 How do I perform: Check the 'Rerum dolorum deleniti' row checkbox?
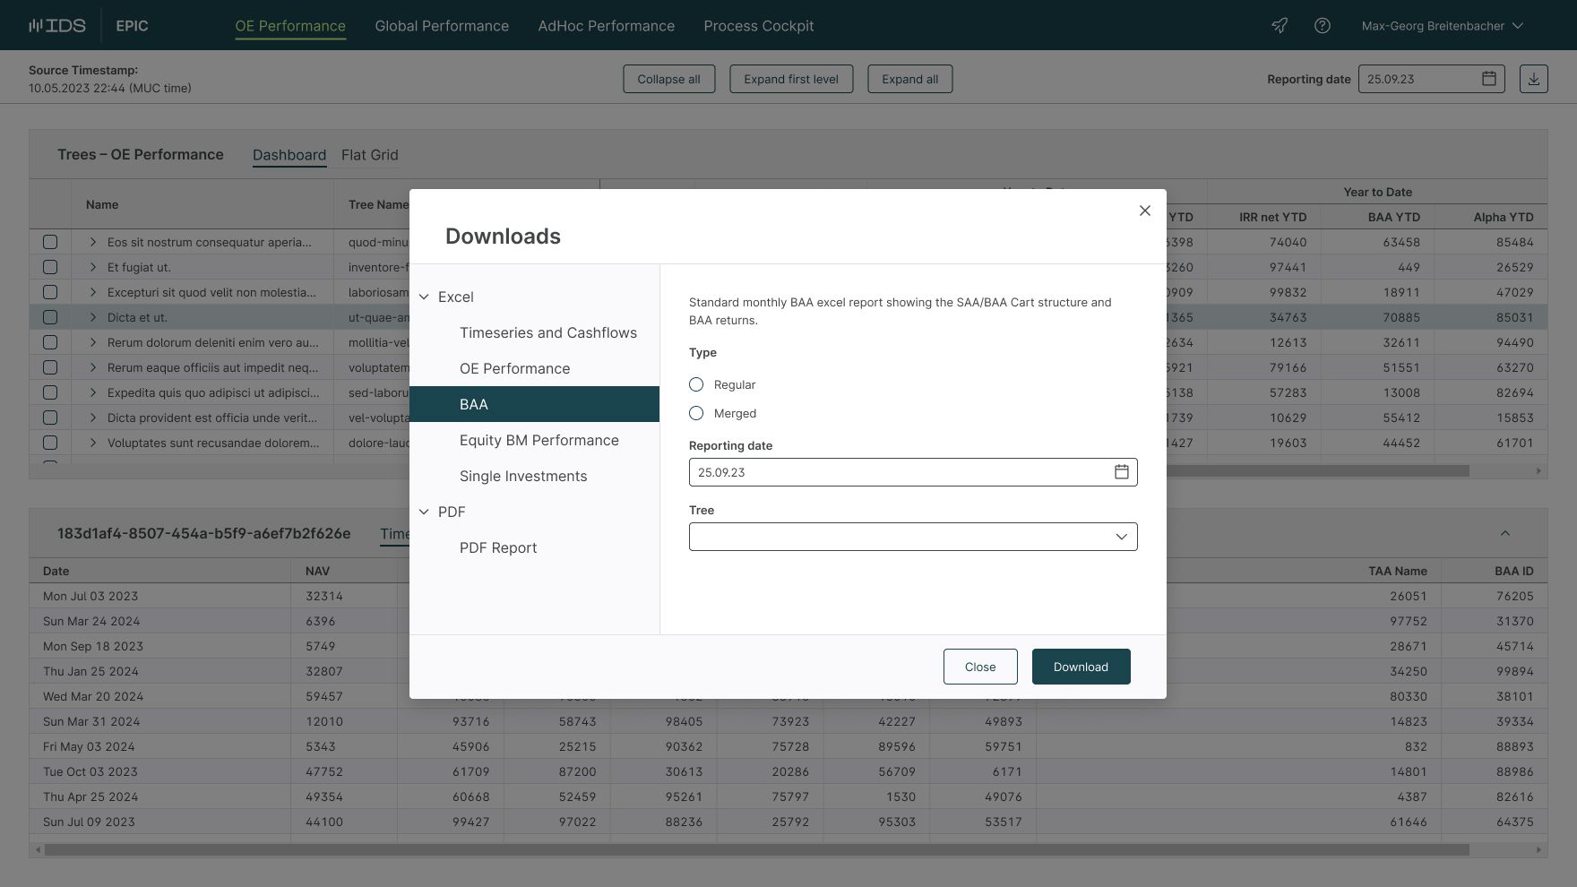tap(50, 342)
